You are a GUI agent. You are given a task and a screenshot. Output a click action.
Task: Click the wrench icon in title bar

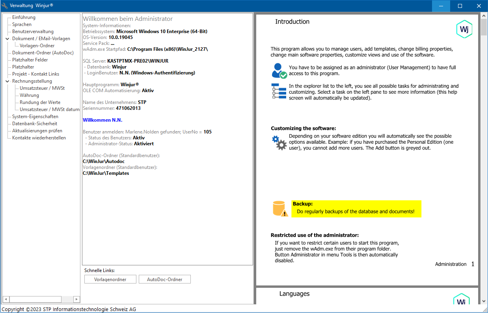click(x=5, y=6)
